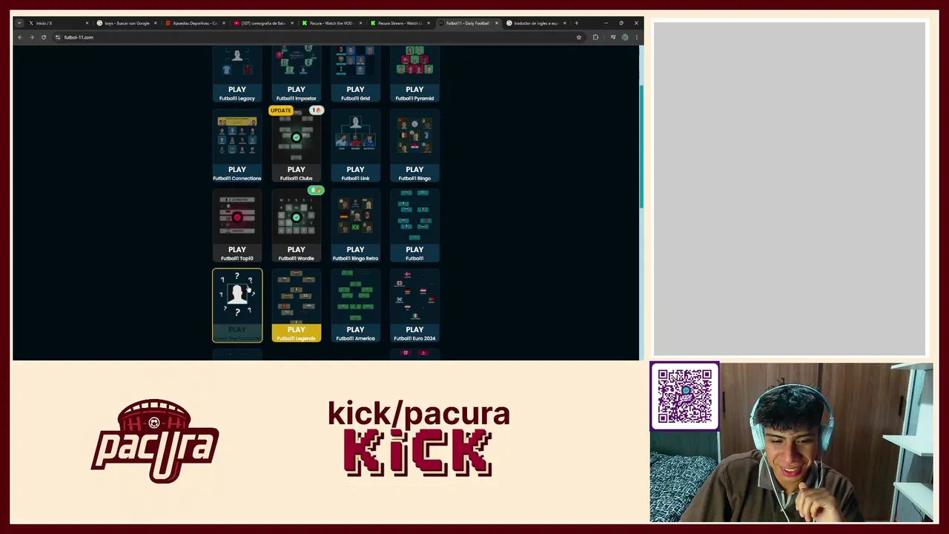Play the yellow Futbol11 Legends button
The height and width of the screenshot is (534, 949).
coord(296,332)
